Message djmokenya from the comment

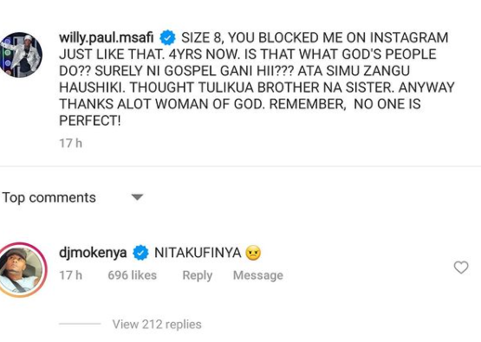[258, 275]
